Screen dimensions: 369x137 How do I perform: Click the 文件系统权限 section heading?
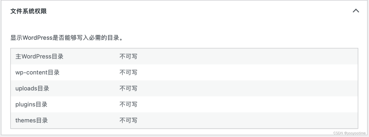click(x=29, y=11)
